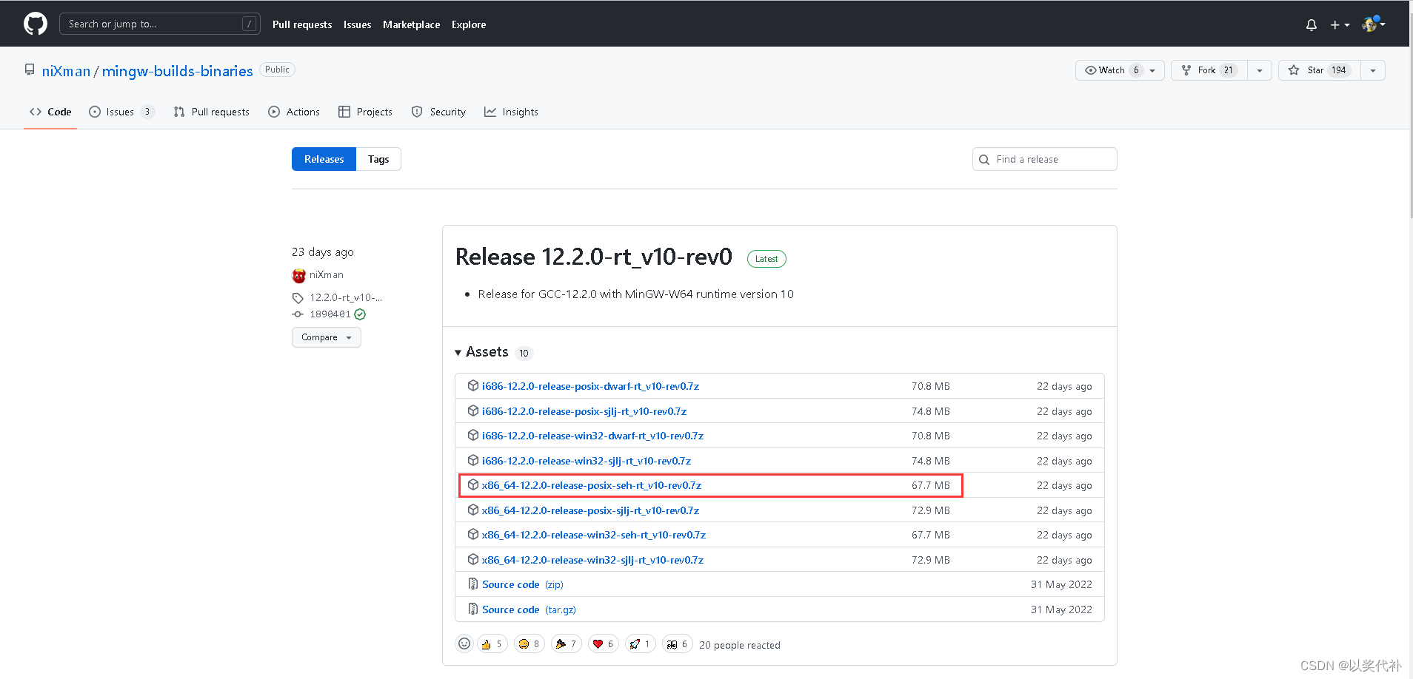Open the Compare dropdown
The image size is (1413, 679).
click(326, 337)
